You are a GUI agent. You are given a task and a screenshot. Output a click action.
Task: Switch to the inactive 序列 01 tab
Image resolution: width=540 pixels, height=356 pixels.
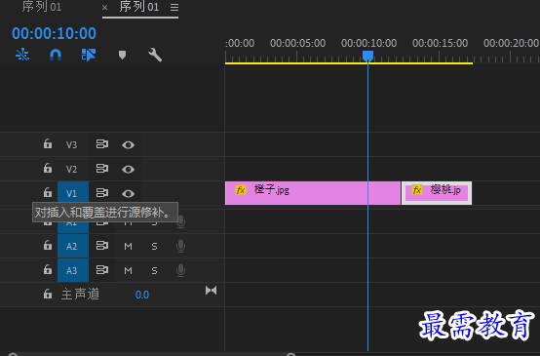click(x=42, y=7)
